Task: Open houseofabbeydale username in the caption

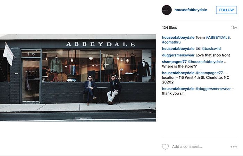Action: (178, 37)
